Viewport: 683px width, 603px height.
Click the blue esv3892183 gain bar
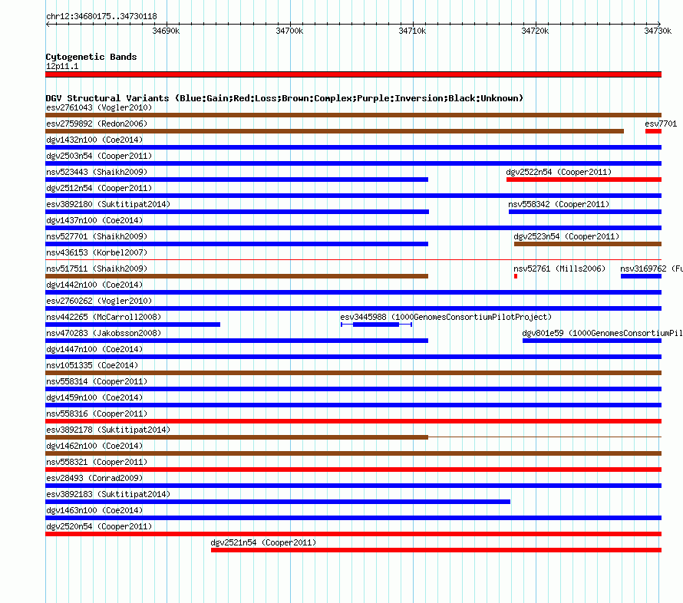click(x=278, y=502)
